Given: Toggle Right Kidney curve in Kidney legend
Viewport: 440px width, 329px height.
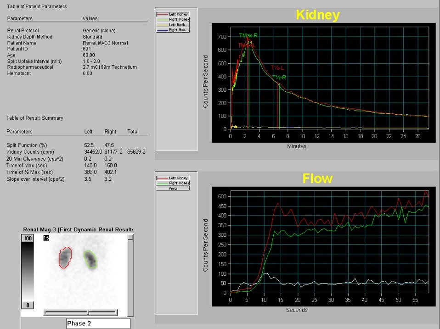Looking at the screenshot, I should [173, 20].
